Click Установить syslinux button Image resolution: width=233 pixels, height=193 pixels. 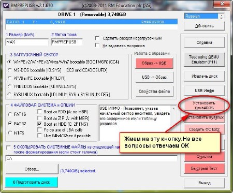click(205, 117)
